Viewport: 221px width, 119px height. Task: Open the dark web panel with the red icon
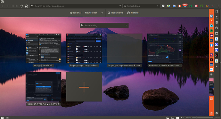[217, 55]
